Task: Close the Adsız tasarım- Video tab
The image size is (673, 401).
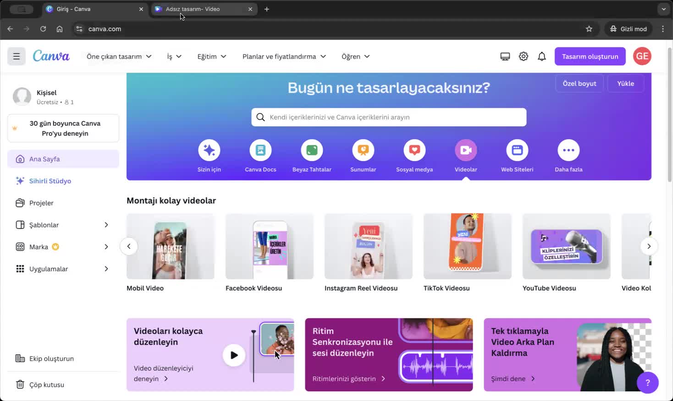Action: (x=250, y=9)
